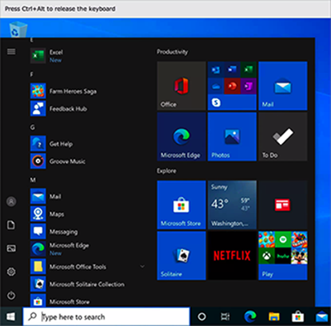The height and width of the screenshot is (326, 331).
Task: Open the Mail tile in Productivity
Action: (283, 86)
